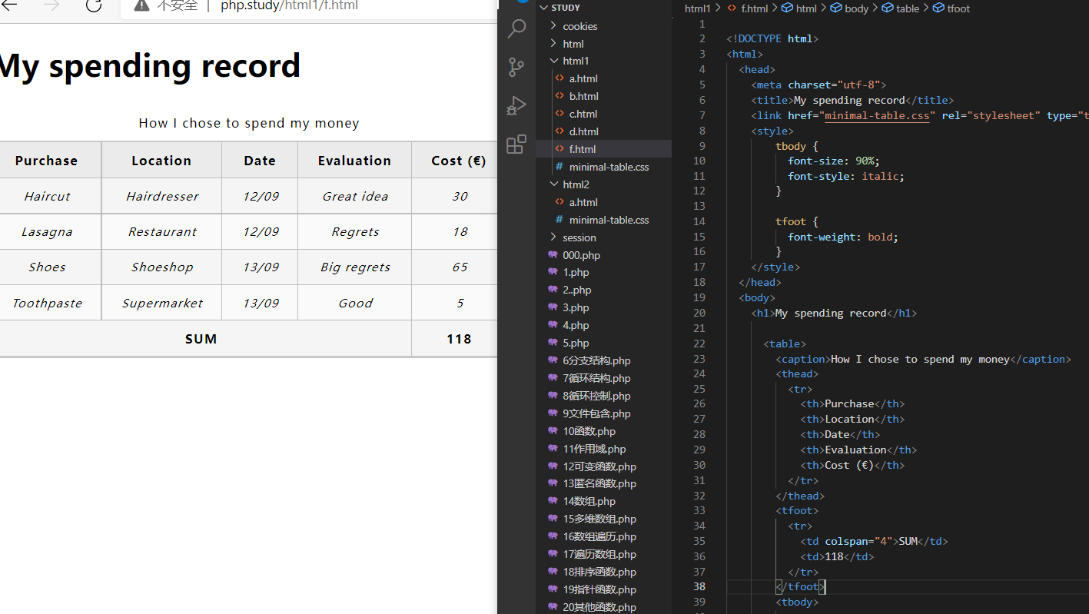Click the SUM footer cell
Image resolution: width=1089 pixels, height=614 pixels.
tap(201, 339)
